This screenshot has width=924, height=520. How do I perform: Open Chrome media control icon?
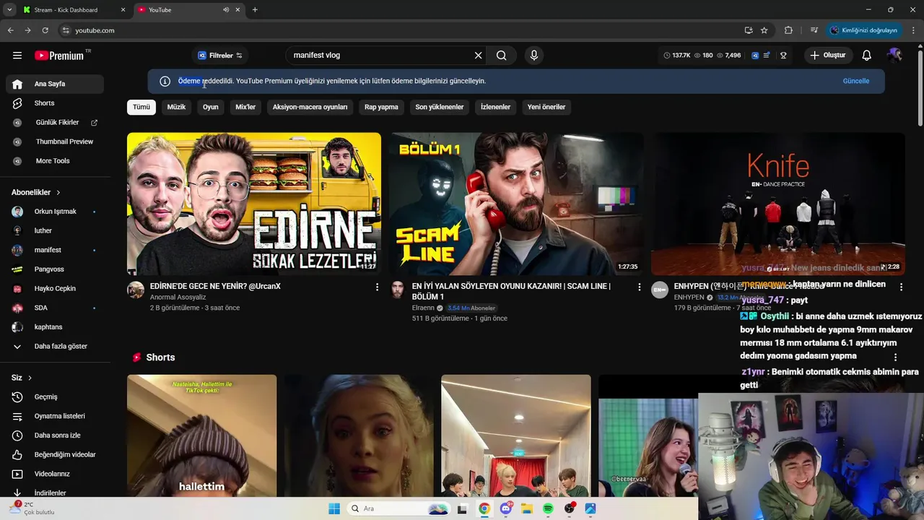[x=814, y=30]
